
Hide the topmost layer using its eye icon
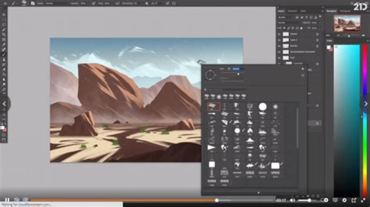click(280, 34)
